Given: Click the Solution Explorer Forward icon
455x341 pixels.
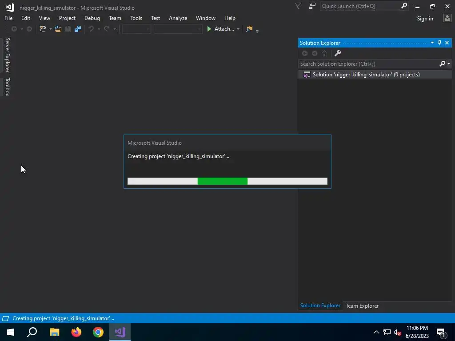Looking at the screenshot, I should 315,53.
